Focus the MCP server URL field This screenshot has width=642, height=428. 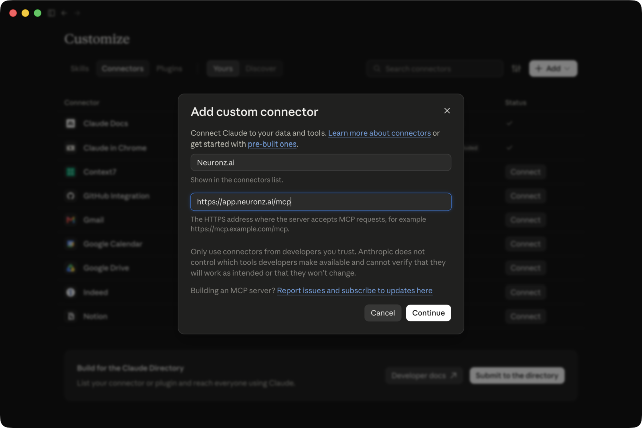(321, 202)
